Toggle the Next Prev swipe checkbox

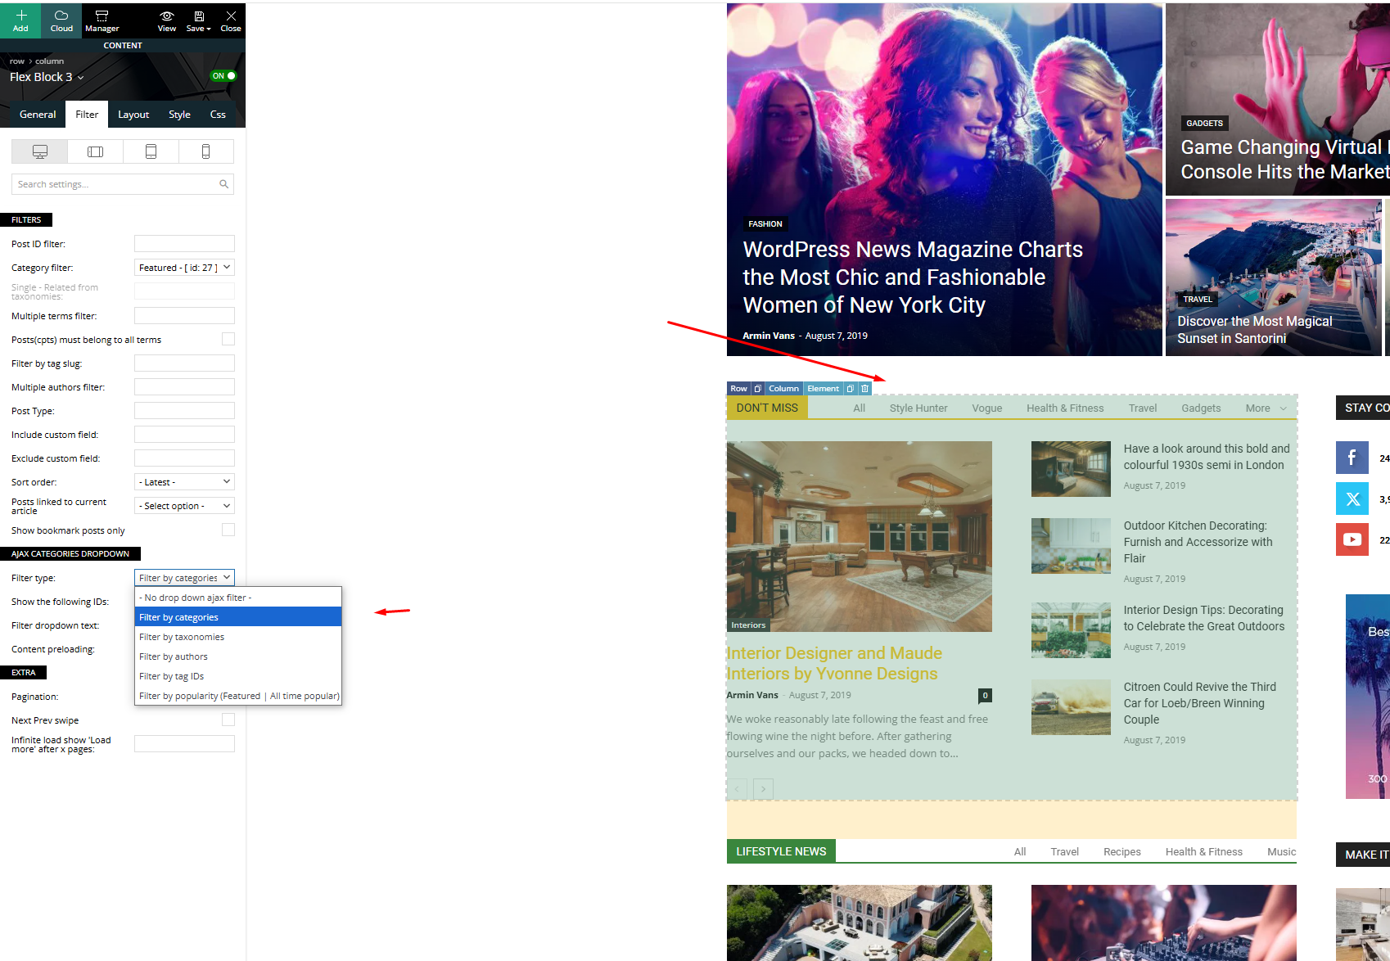(x=228, y=720)
